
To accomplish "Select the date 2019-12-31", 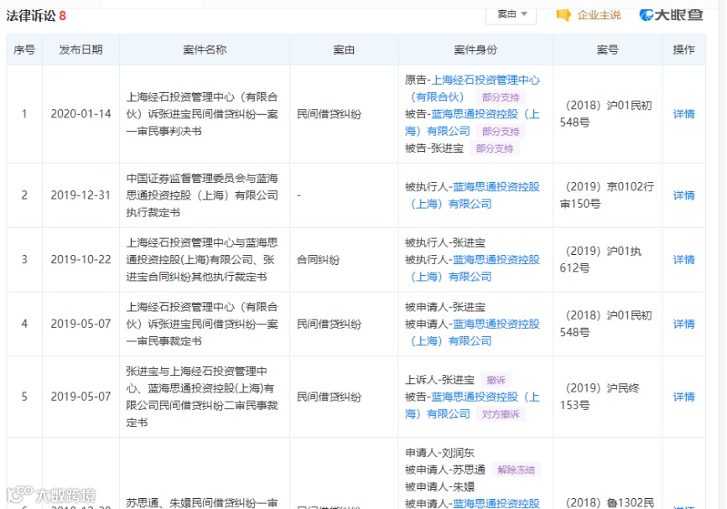I will click(80, 195).
